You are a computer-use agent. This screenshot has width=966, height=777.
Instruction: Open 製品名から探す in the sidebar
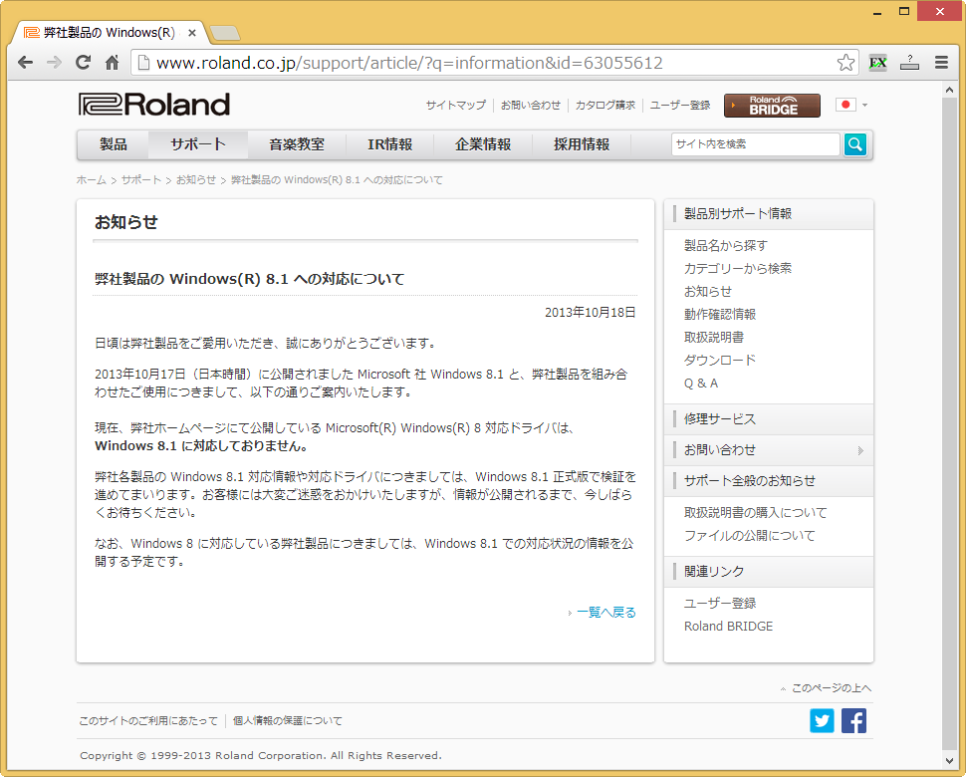(726, 245)
